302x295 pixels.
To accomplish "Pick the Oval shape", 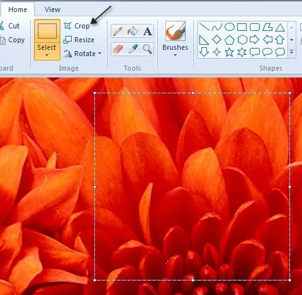I will (x=230, y=27).
